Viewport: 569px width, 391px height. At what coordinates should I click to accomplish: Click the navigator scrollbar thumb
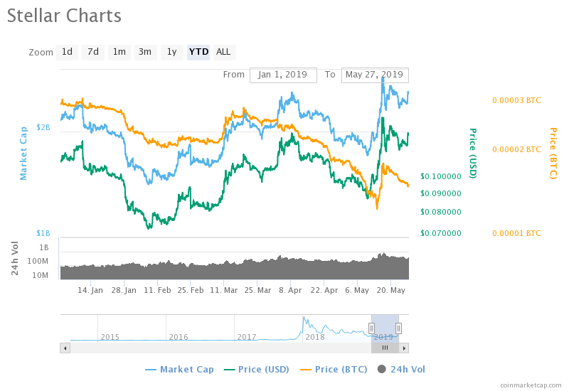[x=385, y=348]
